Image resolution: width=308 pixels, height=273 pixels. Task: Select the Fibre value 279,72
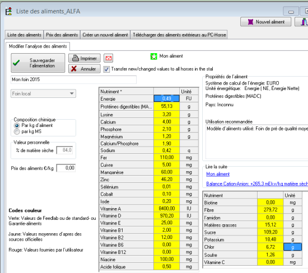click(270, 210)
